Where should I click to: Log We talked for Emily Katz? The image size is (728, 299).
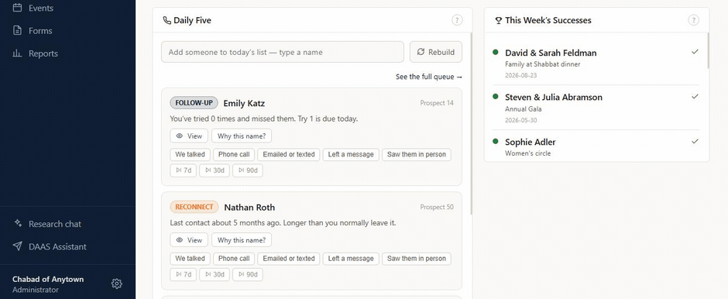click(190, 155)
